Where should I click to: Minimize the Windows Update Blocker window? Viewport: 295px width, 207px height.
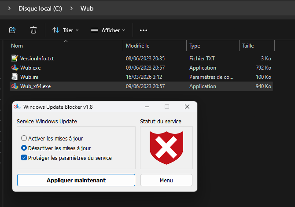tap(147, 107)
